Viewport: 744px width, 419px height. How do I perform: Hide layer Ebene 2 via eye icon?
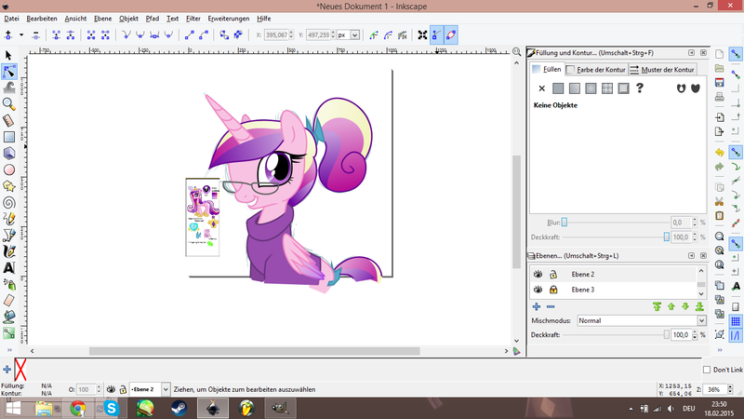538,275
